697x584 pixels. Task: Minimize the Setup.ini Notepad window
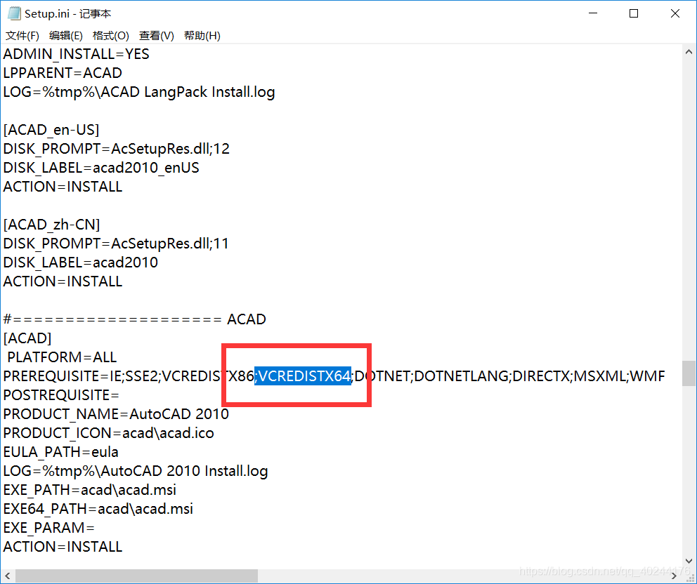pos(593,14)
